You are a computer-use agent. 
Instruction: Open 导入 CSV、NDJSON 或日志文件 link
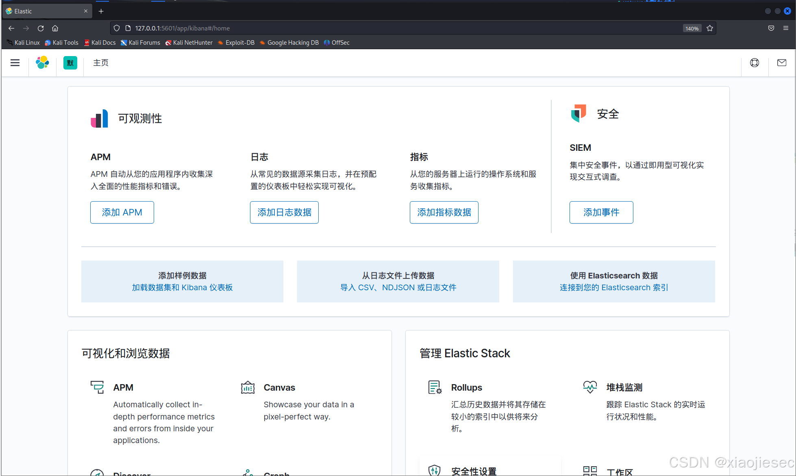coord(398,287)
